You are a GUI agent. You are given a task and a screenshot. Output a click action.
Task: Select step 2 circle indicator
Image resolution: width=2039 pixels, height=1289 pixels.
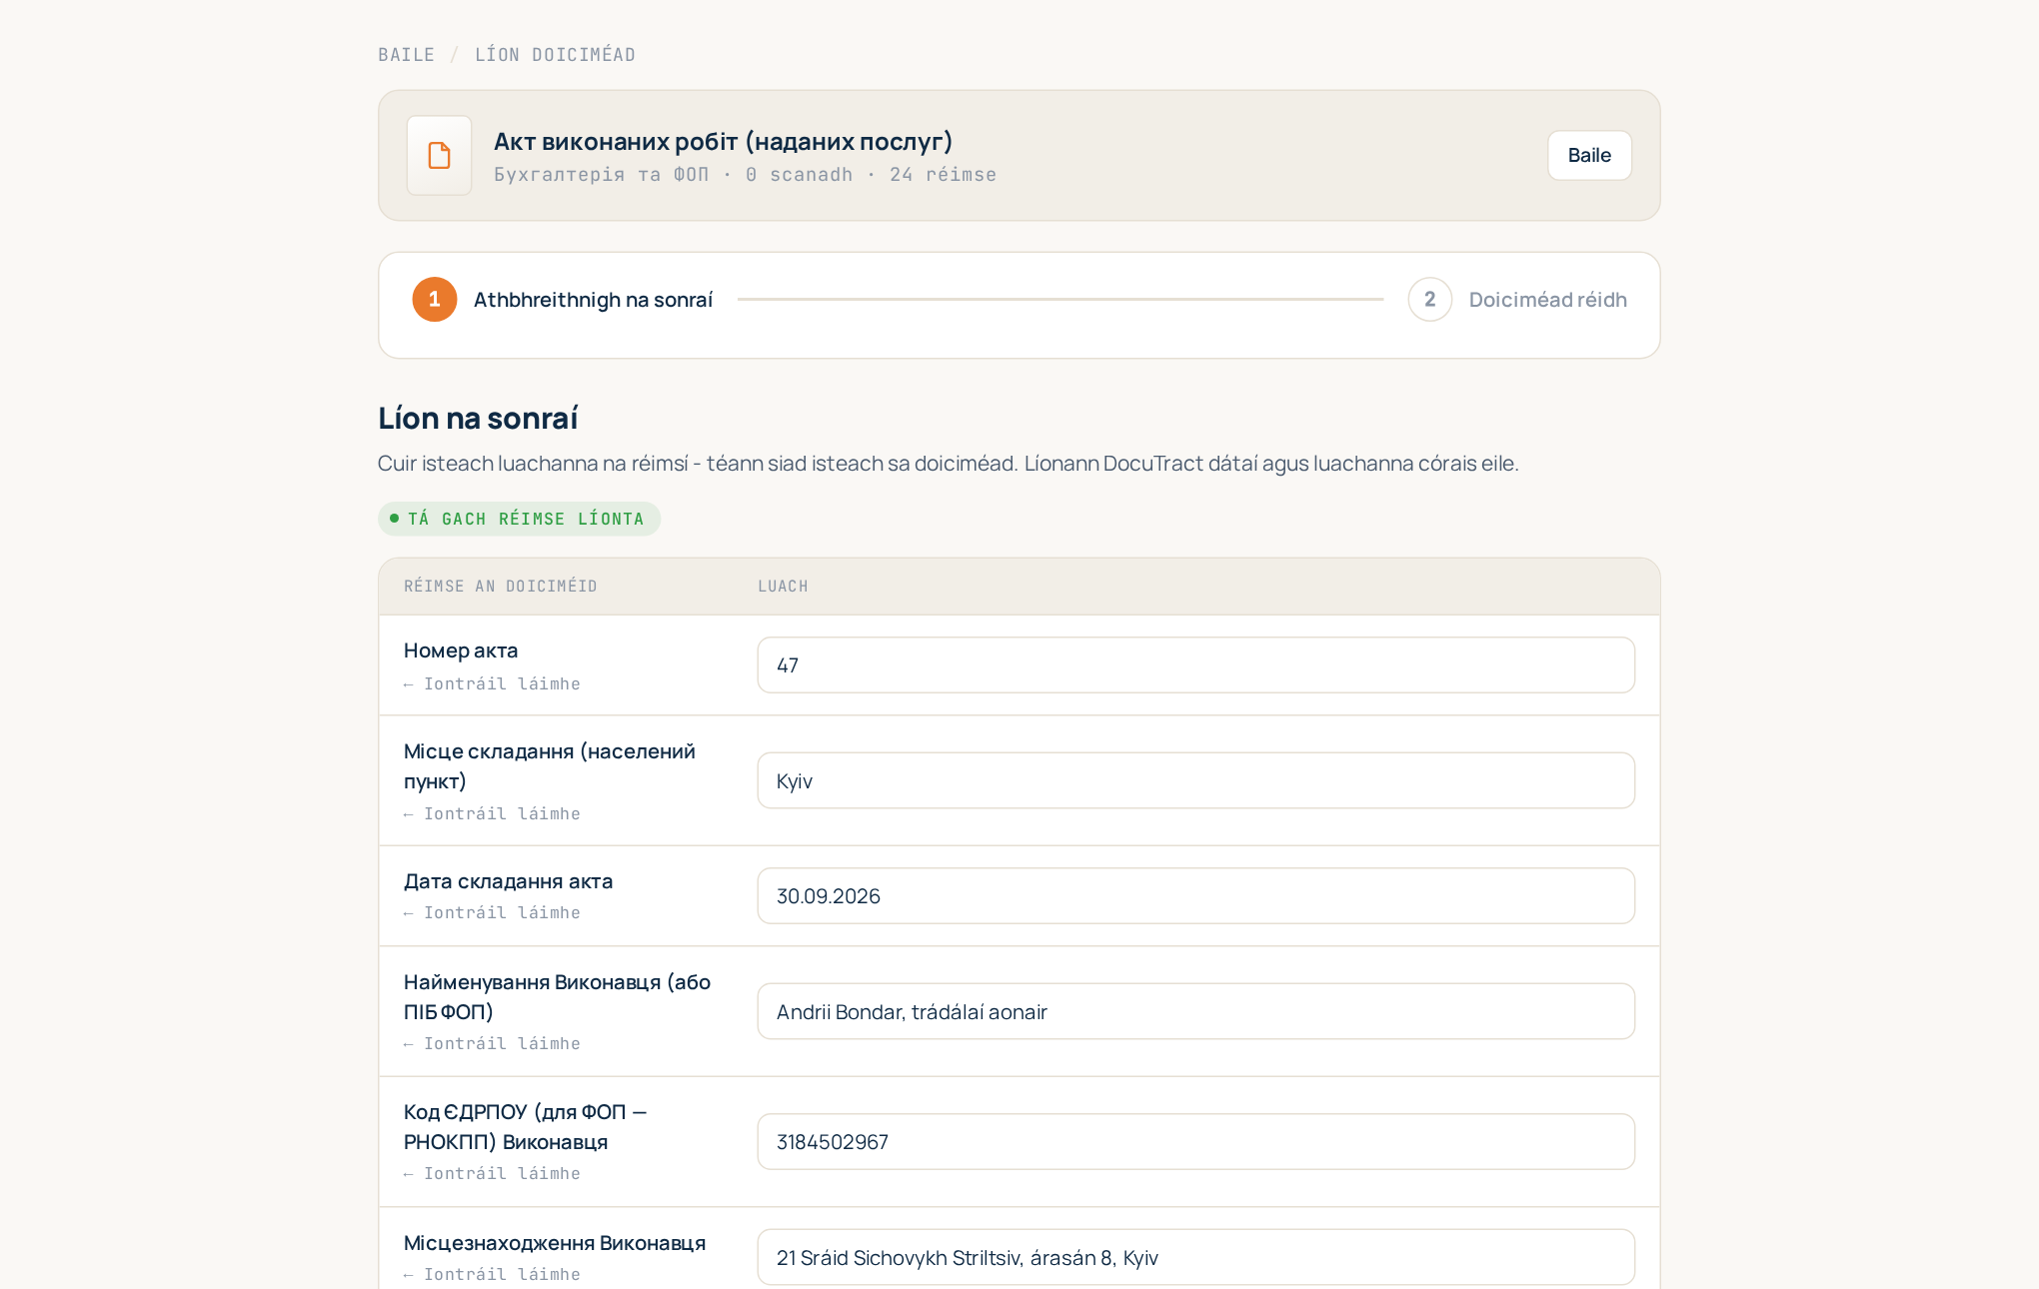tap(1430, 299)
